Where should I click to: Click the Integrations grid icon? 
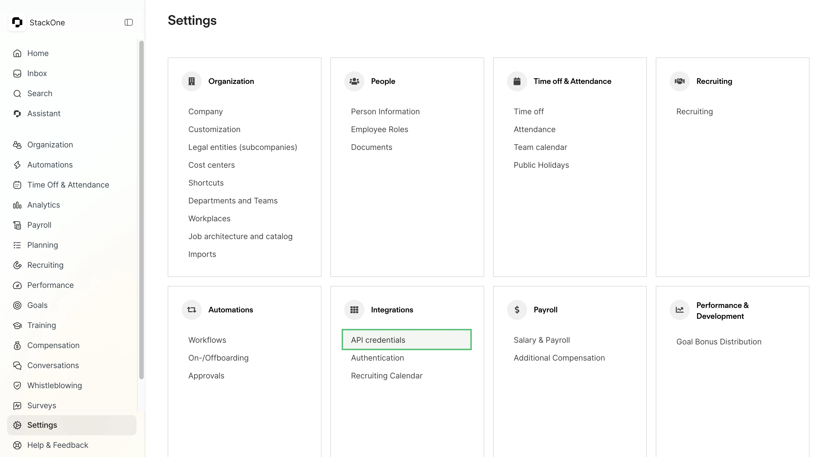coord(354,309)
